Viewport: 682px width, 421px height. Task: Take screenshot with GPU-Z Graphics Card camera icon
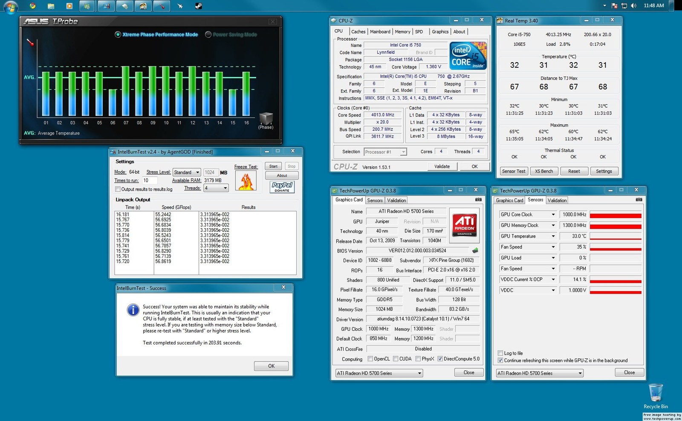(478, 199)
